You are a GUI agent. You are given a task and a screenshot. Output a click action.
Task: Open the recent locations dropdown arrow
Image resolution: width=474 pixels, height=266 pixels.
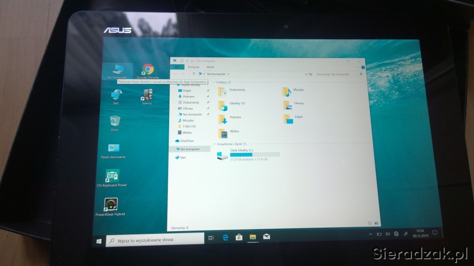pyautogui.click(x=188, y=74)
